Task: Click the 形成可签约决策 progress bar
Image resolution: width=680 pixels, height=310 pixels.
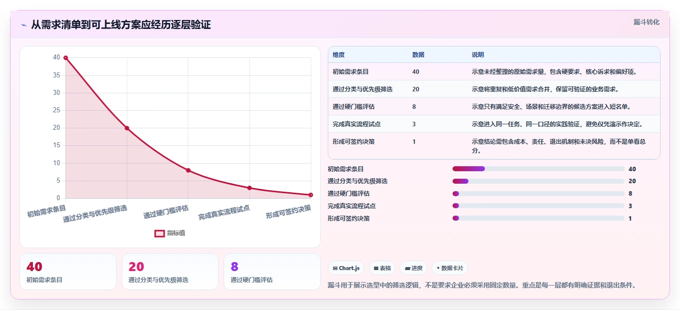Action: click(x=538, y=218)
